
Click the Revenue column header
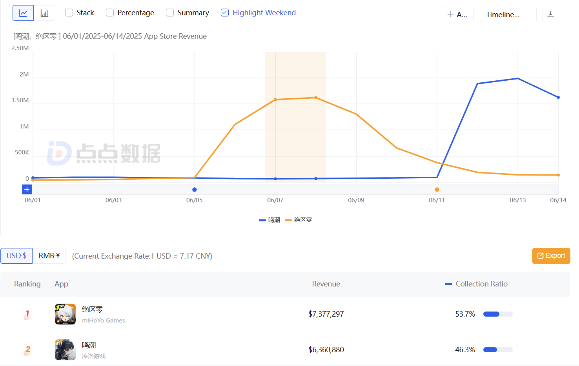326,284
